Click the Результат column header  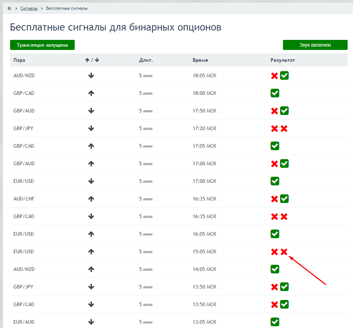point(283,60)
